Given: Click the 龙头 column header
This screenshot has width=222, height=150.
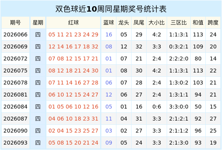Looking at the screenshot, I should click(124, 22).
